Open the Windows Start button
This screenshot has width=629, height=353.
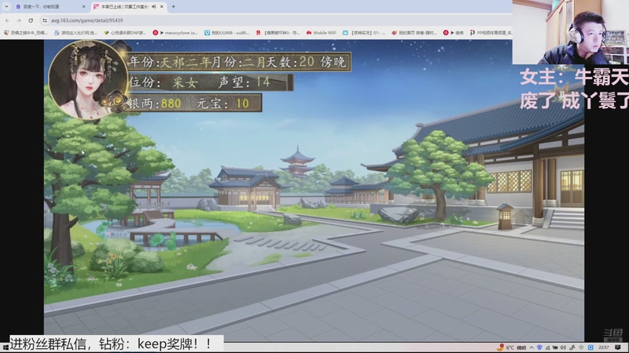(5, 348)
